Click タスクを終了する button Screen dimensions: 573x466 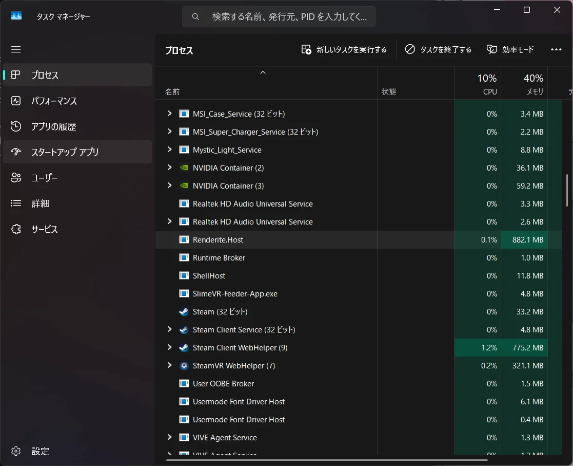[x=438, y=49]
